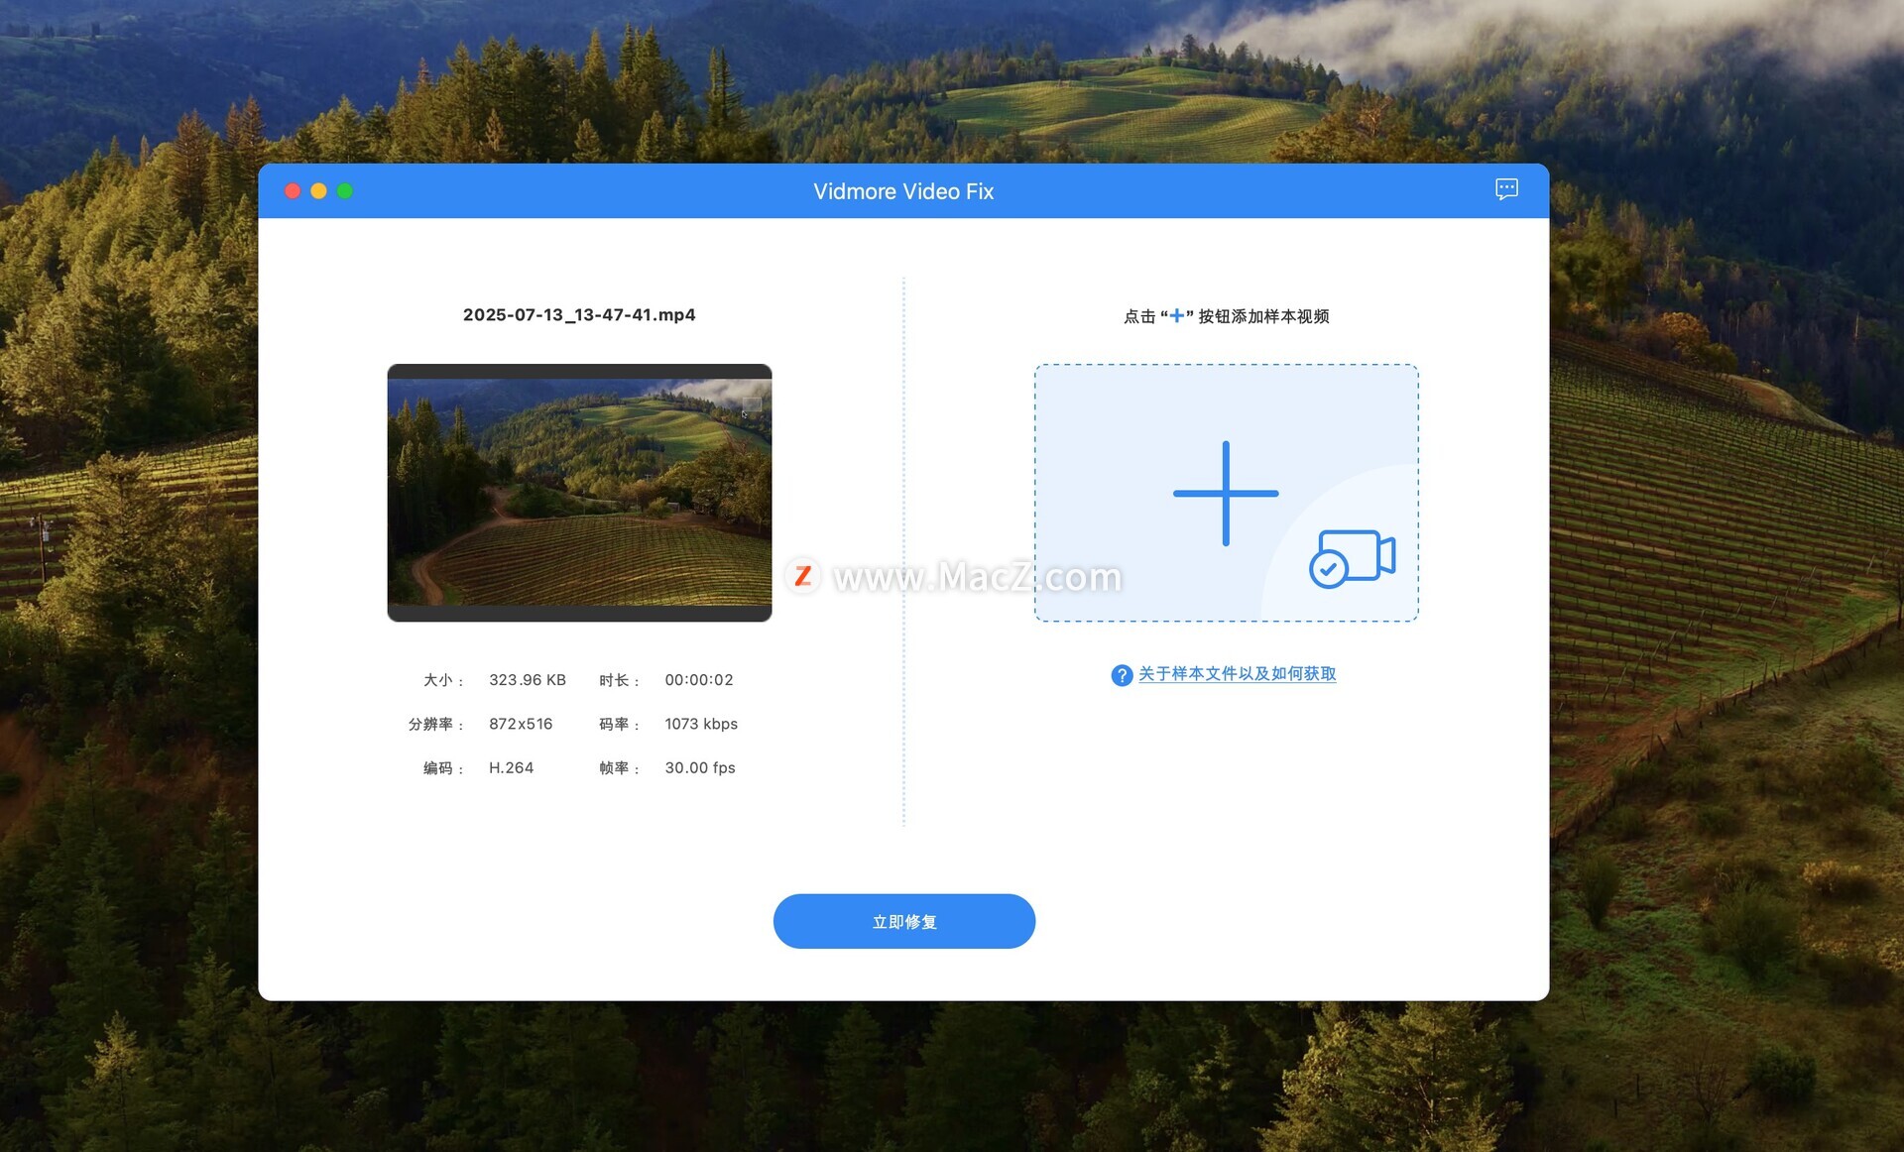Click the large plus icon to add sample video
The image size is (1904, 1152).
coord(1226,493)
